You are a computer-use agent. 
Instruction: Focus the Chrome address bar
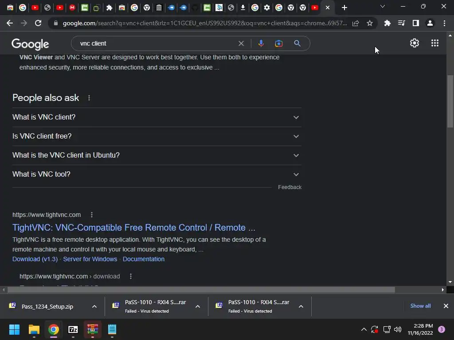click(204, 23)
